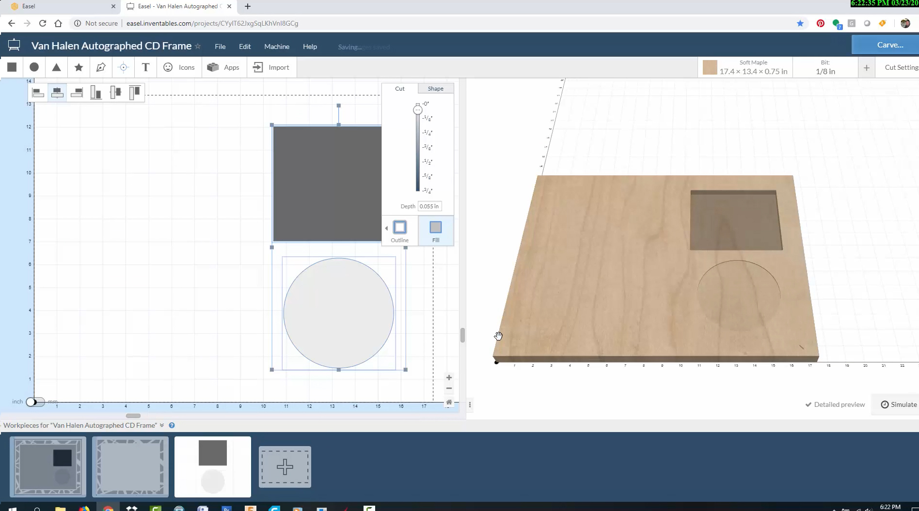
Task: Open the Icons library
Action: [179, 67]
